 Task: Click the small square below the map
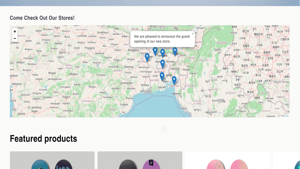pyautogui.click(x=164, y=129)
